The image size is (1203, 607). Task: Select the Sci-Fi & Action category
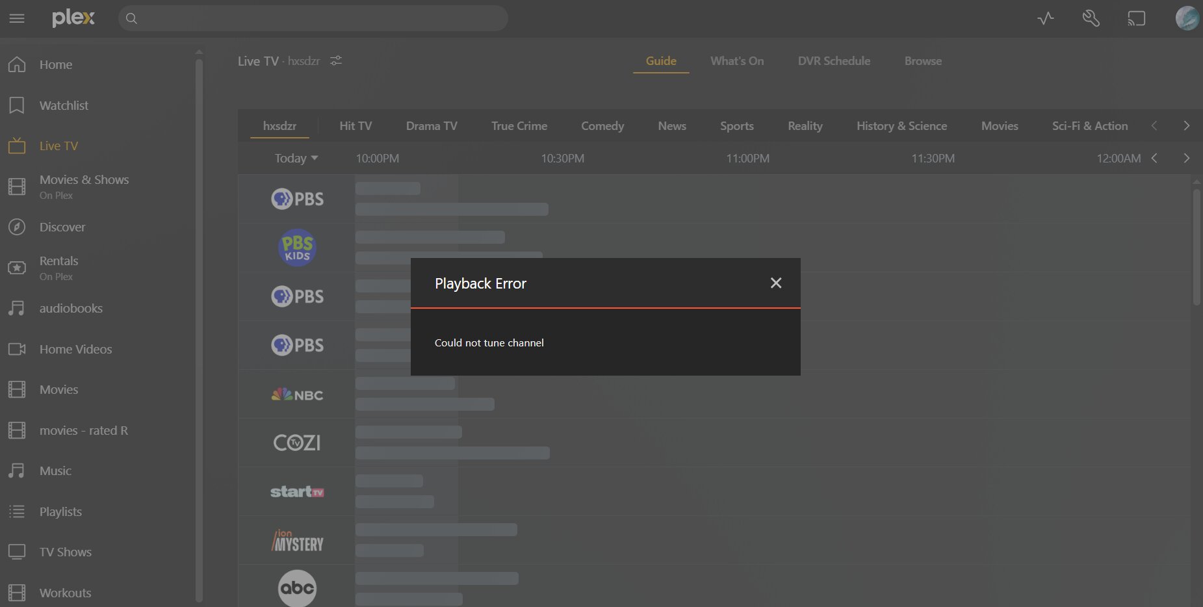[x=1090, y=125]
